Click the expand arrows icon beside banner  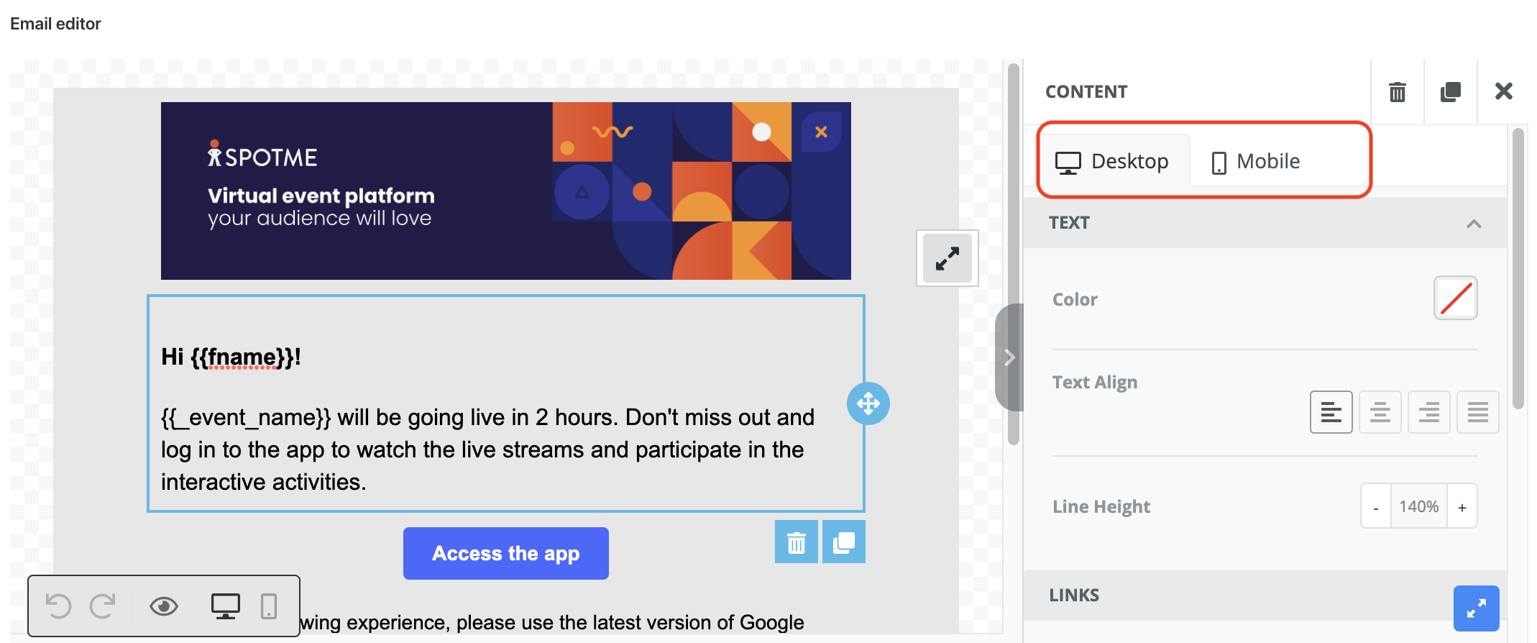(x=948, y=258)
